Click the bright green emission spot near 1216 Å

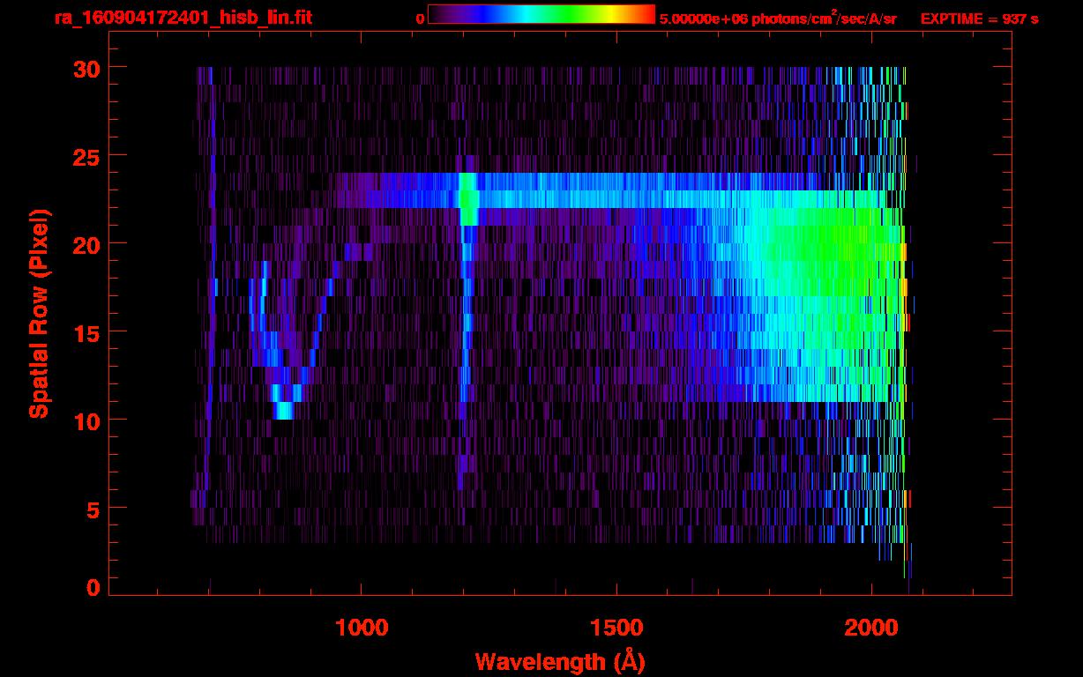468,198
